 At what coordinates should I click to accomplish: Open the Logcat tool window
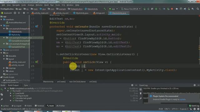[x=17, y=106]
